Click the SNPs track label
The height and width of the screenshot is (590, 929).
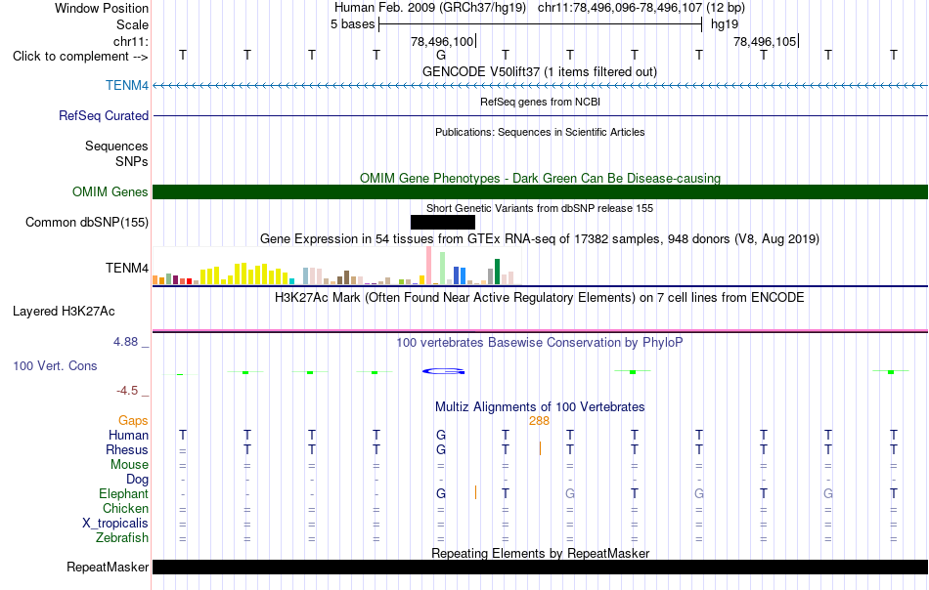pyautogui.click(x=132, y=161)
